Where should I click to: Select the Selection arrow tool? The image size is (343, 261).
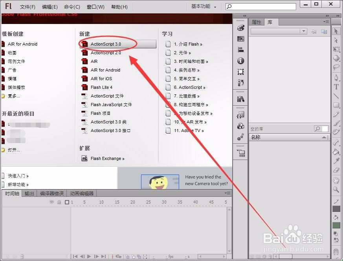coord(336,31)
